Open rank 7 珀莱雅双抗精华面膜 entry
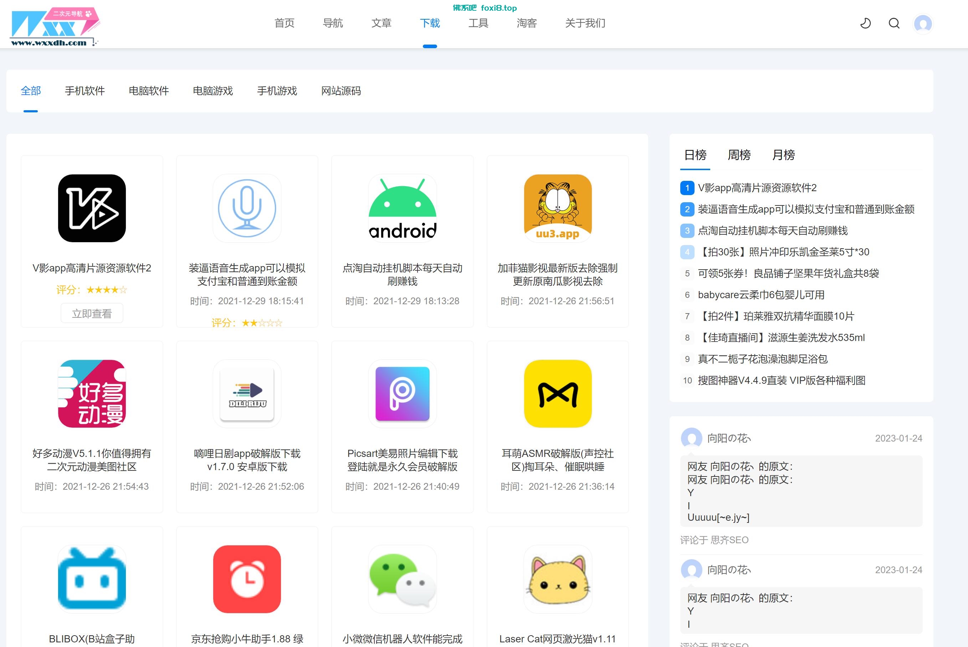 776,316
